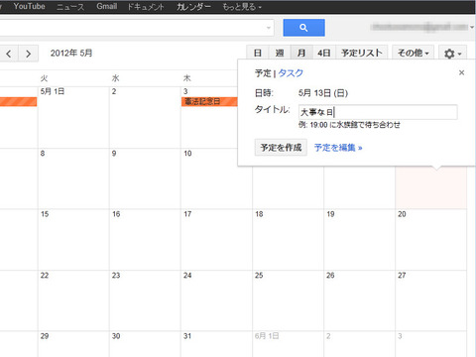Image resolution: width=476 pixels, height=357 pixels.
Task: Select day 29 in the calendar
Action: point(73,344)
